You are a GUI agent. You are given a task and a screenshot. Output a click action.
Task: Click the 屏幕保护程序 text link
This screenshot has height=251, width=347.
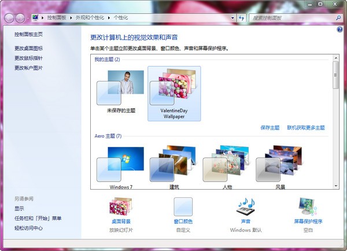[x=308, y=222]
